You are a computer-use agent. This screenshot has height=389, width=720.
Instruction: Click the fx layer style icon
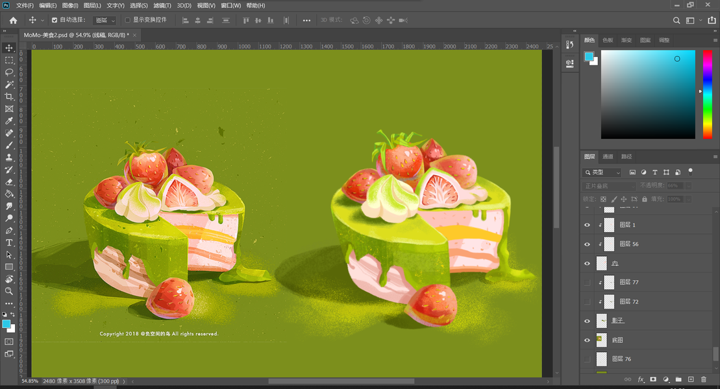tap(641, 379)
